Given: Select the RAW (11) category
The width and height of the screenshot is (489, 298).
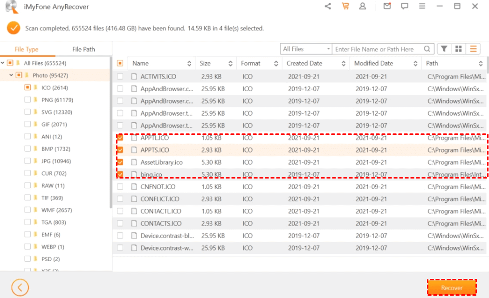Looking at the screenshot, I should coord(53,185).
